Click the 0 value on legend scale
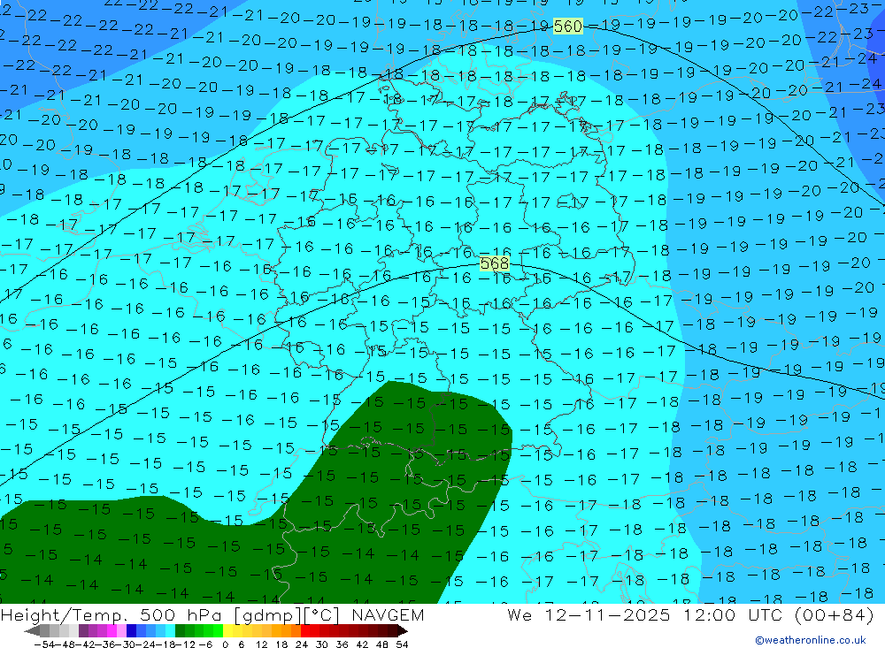 [x=225, y=644]
